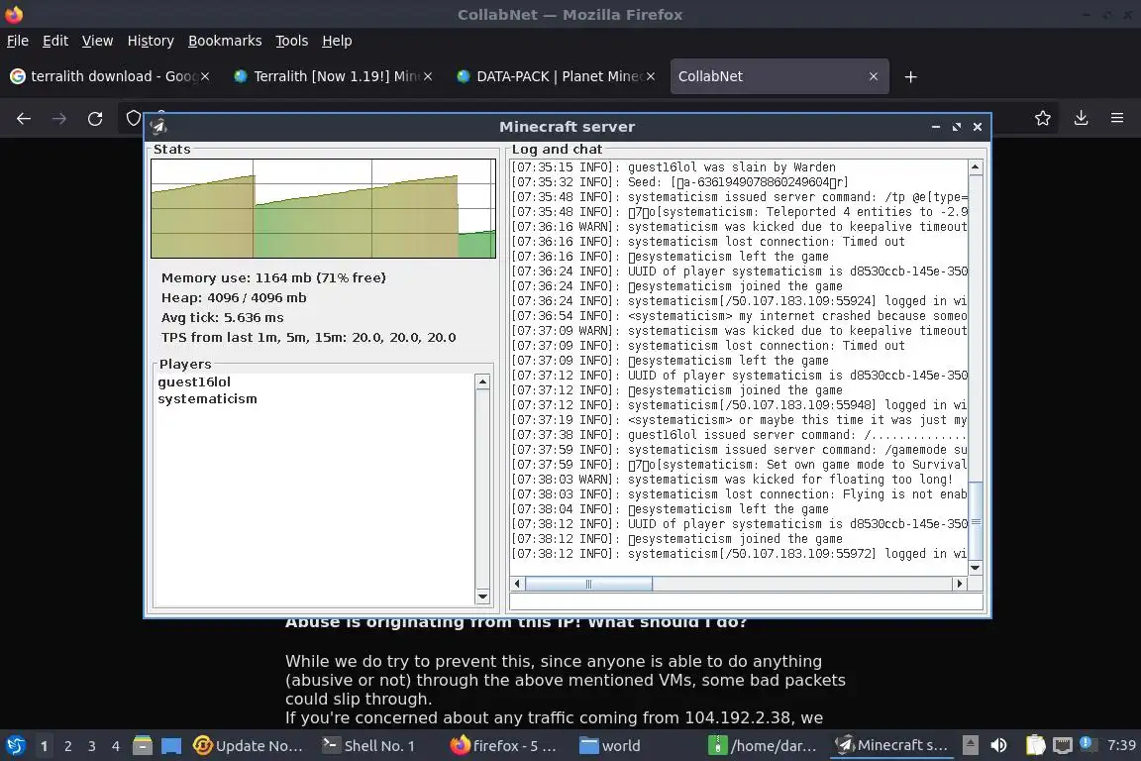
Task: Switch to workspace 3 in the taskbar
Action: 92,746
